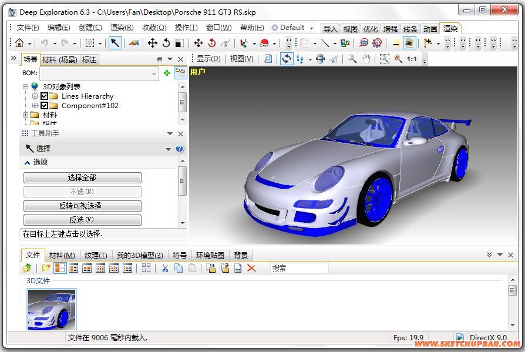Open the Default layout dropdown

[x=311, y=28]
